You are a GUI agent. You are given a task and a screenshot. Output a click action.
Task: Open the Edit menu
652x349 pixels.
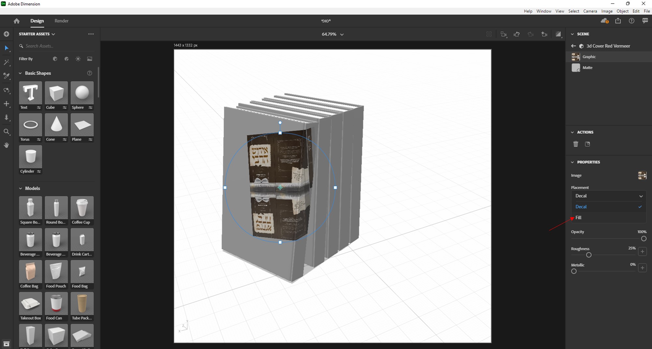pyautogui.click(x=636, y=11)
